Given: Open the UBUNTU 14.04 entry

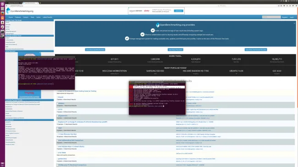Looking at the screenshot, I should pyautogui.click(x=236, y=71).
